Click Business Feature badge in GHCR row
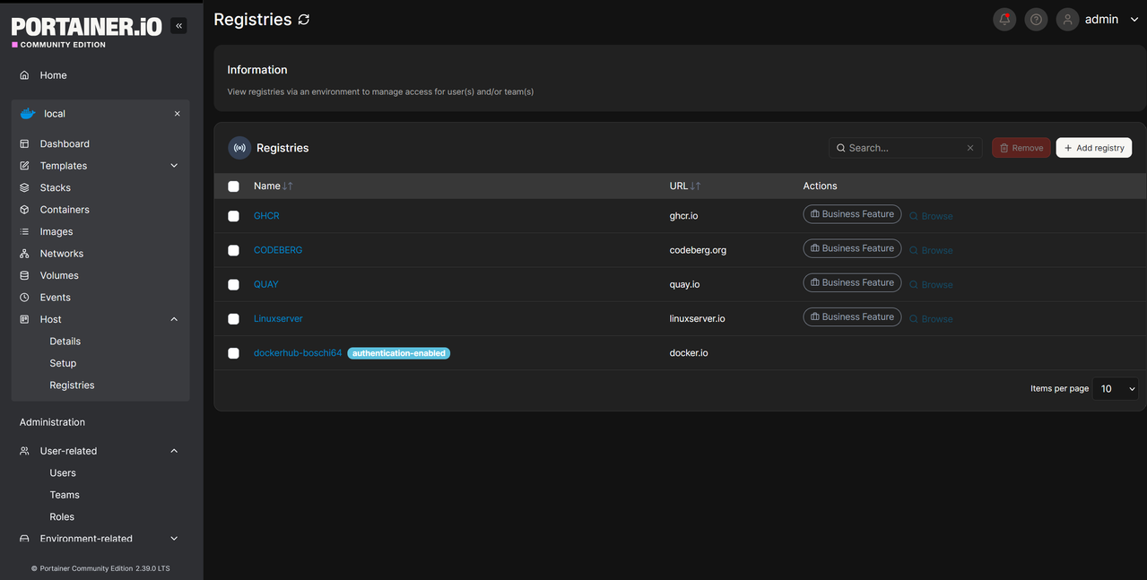 852,214
